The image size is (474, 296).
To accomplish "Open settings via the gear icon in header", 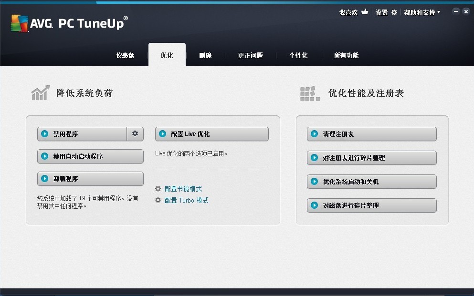I will click(394, 12).
